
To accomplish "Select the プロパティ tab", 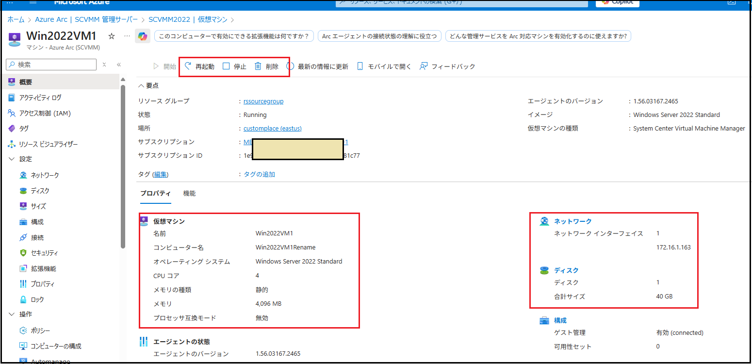I will (x=155, y=193).
